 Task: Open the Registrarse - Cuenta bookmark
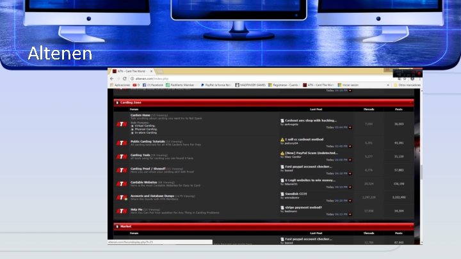(283, 85)
